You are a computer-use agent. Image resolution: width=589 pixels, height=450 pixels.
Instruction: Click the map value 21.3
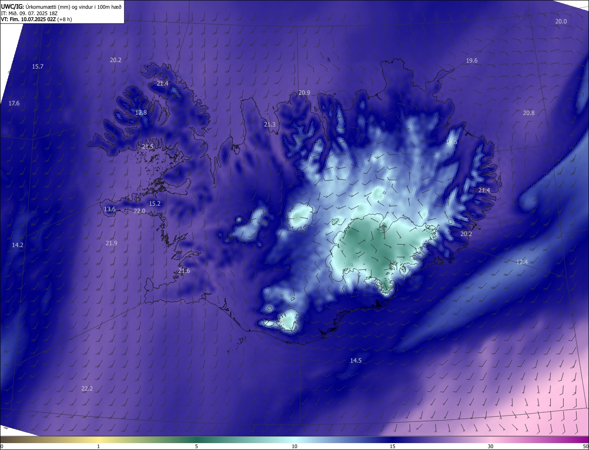270,125
